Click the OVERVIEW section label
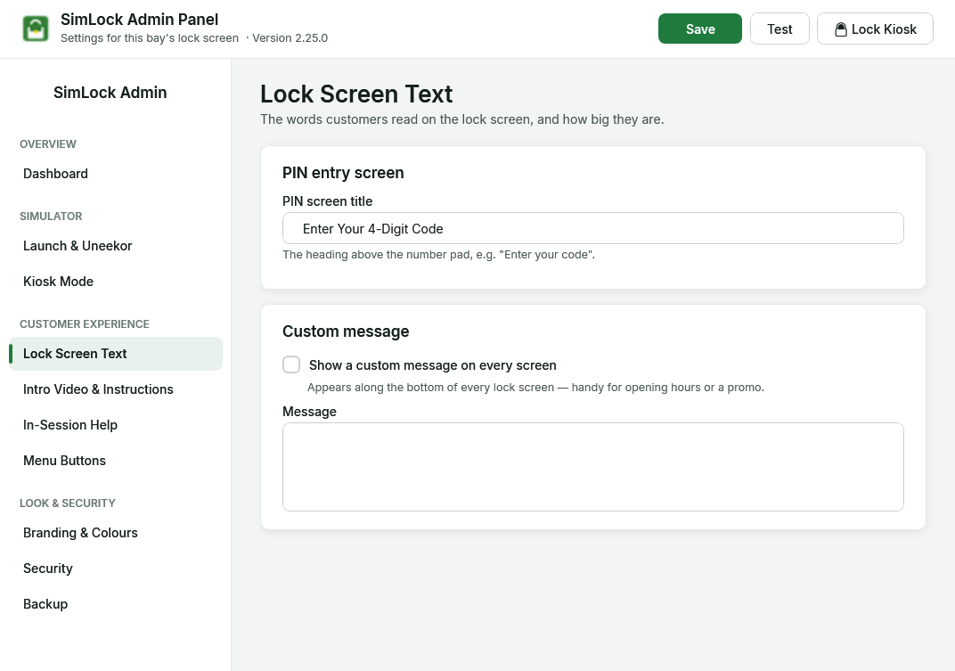This screenshot has height=671, width=955. pyautogui.click(x=47, y=144)
